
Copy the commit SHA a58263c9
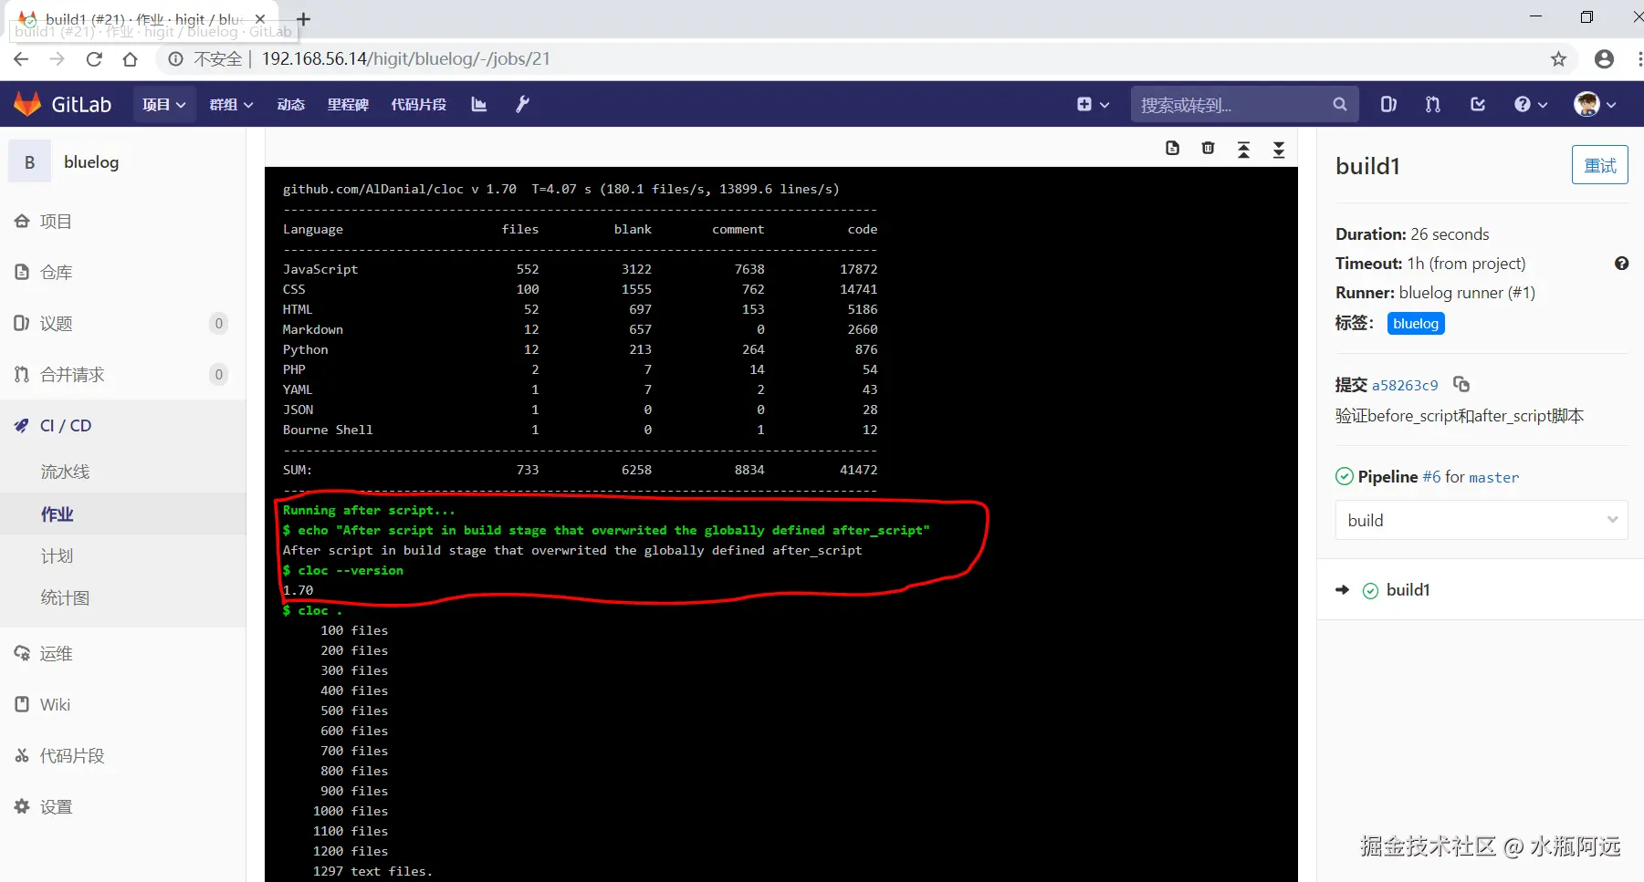pyautogui.click(x=1461, y=384)
